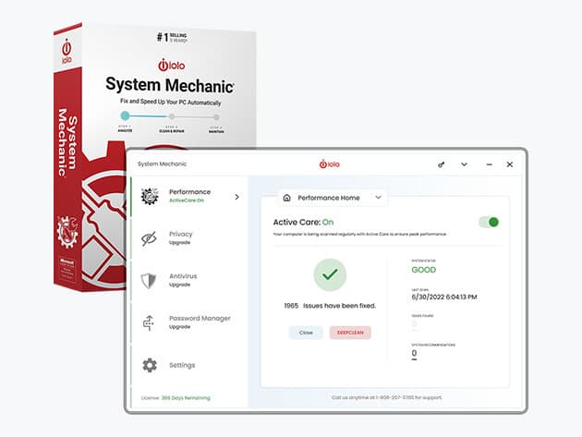The image size is (582, 437).
Task: Click the key icon in title bar
Action: pyautogui.click(x=442, y=164)
